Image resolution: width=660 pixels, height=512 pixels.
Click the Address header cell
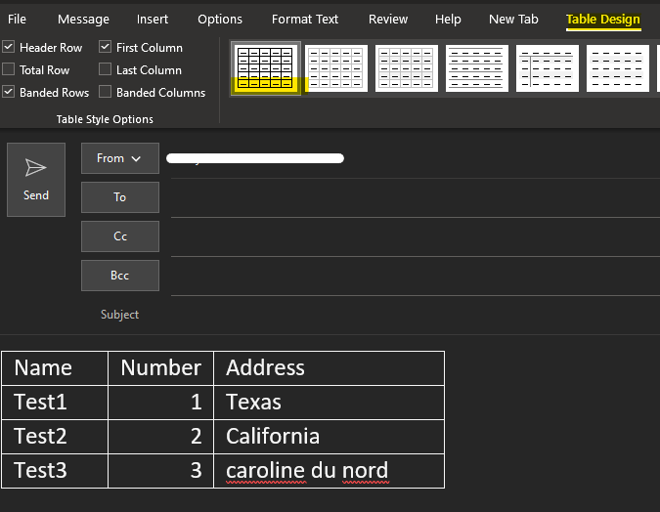pos(329,368)
